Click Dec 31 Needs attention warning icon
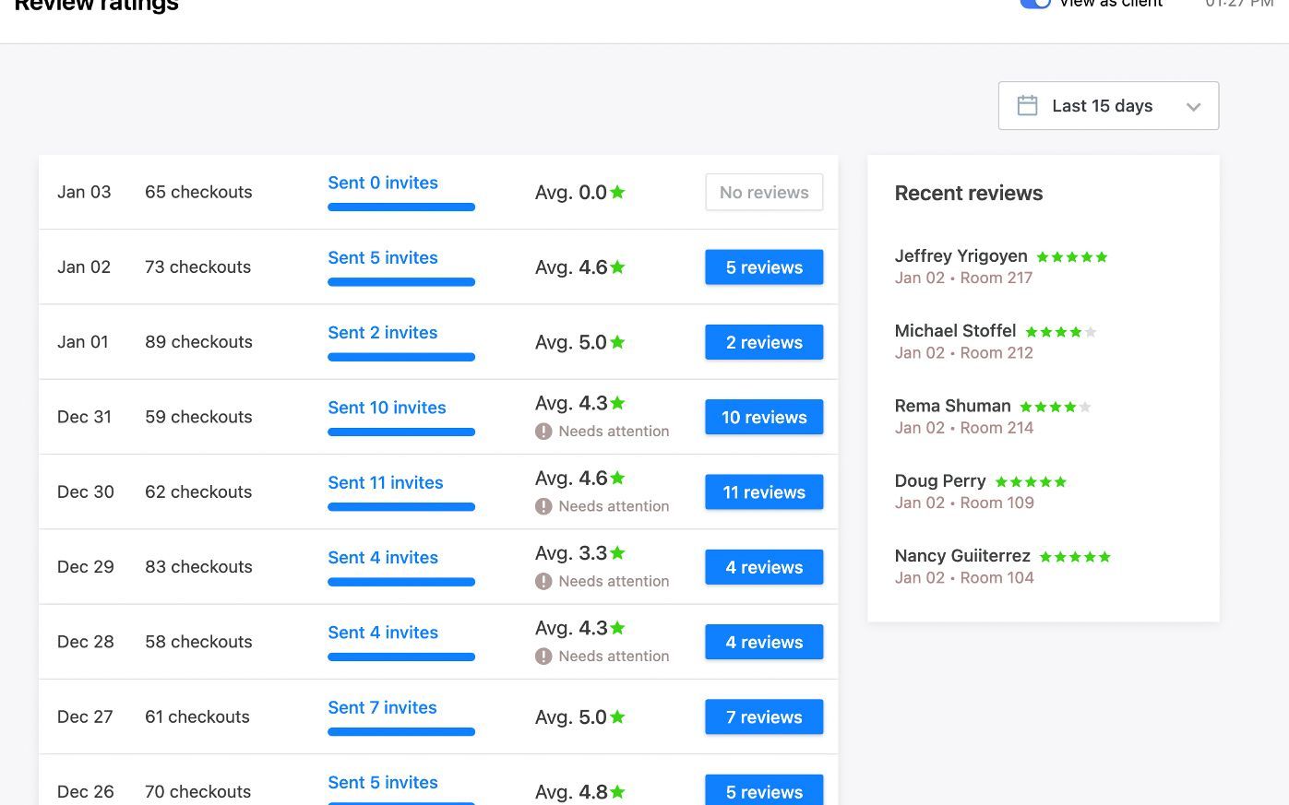 click(x=543, y=432)
